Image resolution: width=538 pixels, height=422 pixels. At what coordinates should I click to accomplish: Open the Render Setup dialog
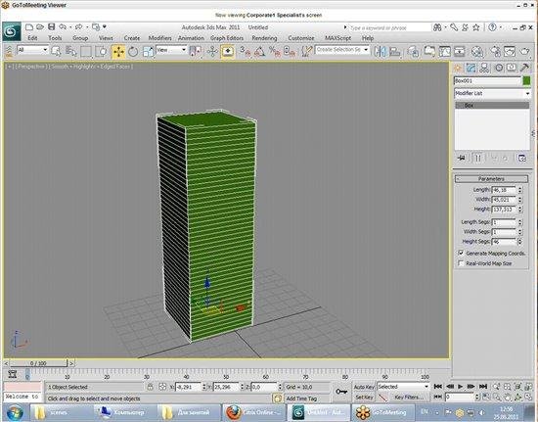pos(496,52)
